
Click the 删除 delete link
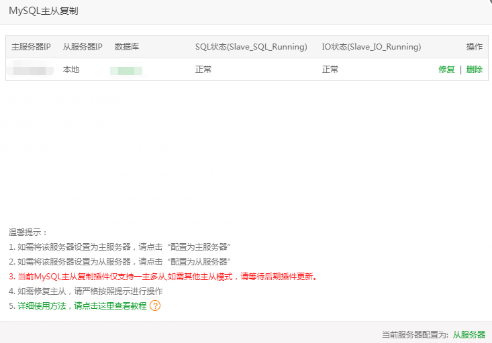(x=474, y=70)
